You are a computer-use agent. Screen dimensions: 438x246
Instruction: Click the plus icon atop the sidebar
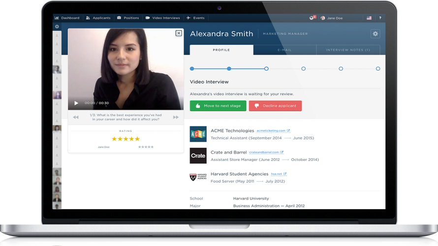[57, 27]
